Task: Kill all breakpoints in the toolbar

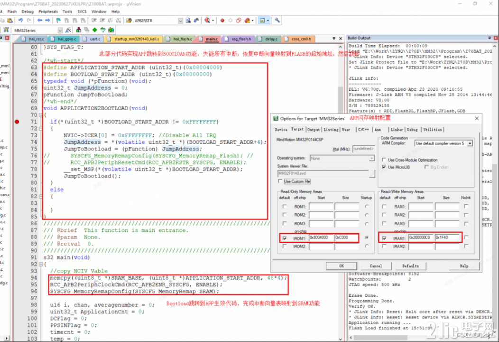Action: pos(247,20)
